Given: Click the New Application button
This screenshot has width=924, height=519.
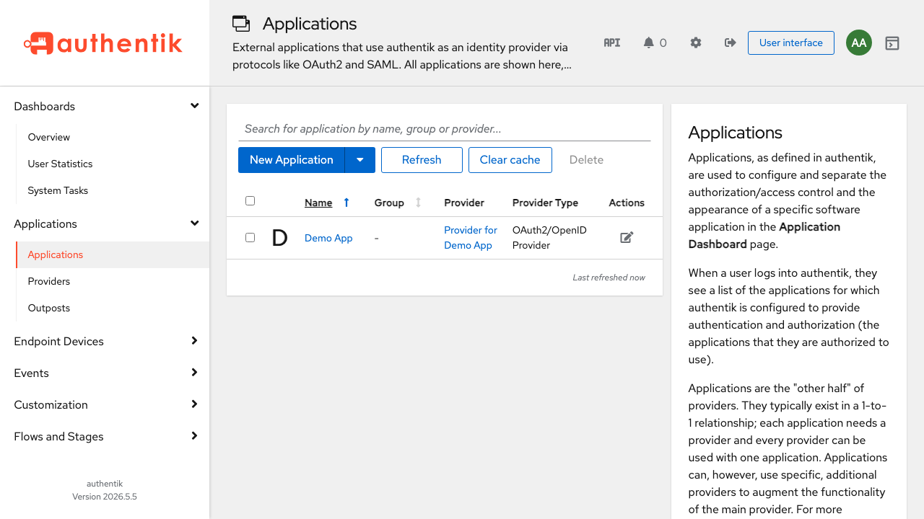Looking at the screenshot, I should click(292, 160).
